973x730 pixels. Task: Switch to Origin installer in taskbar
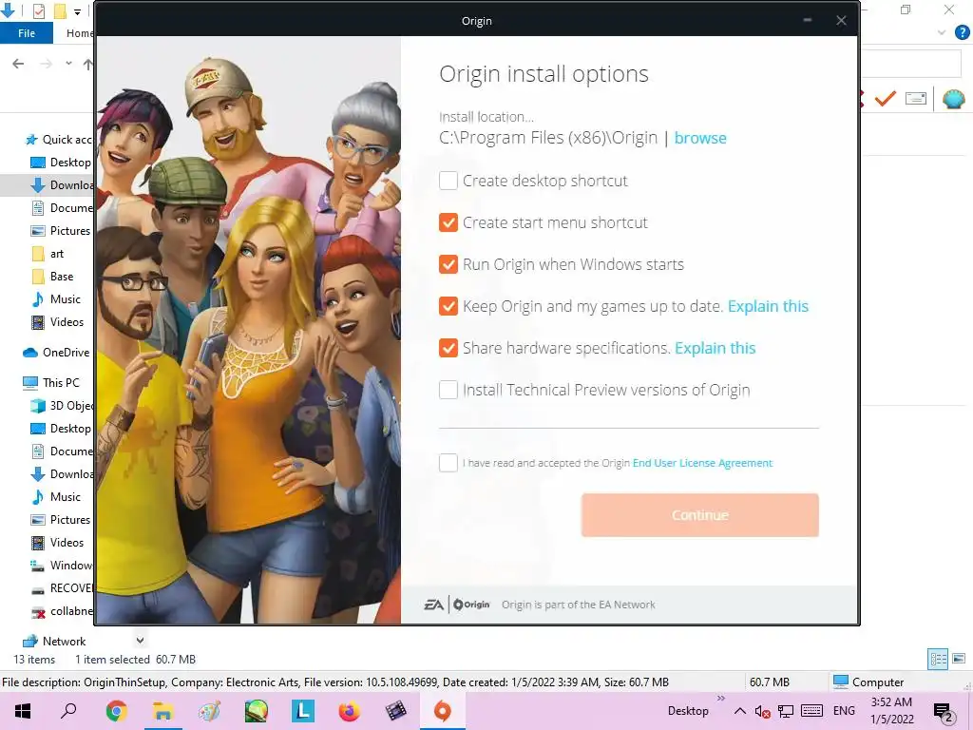click(443, 711)
